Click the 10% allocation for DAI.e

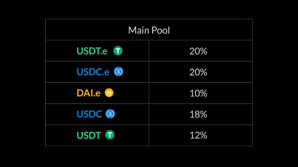point(198,93)
